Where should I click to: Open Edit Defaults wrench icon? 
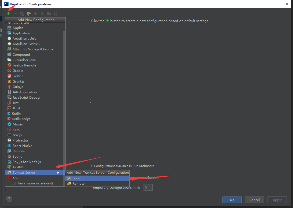tap(29, 14)
